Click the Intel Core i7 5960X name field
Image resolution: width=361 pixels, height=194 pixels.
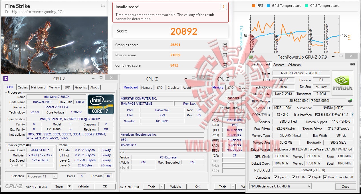pos(56,97)
